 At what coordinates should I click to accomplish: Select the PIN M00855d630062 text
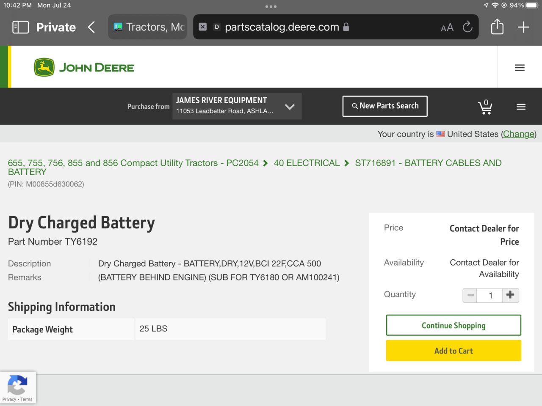(x=46, y=184)
